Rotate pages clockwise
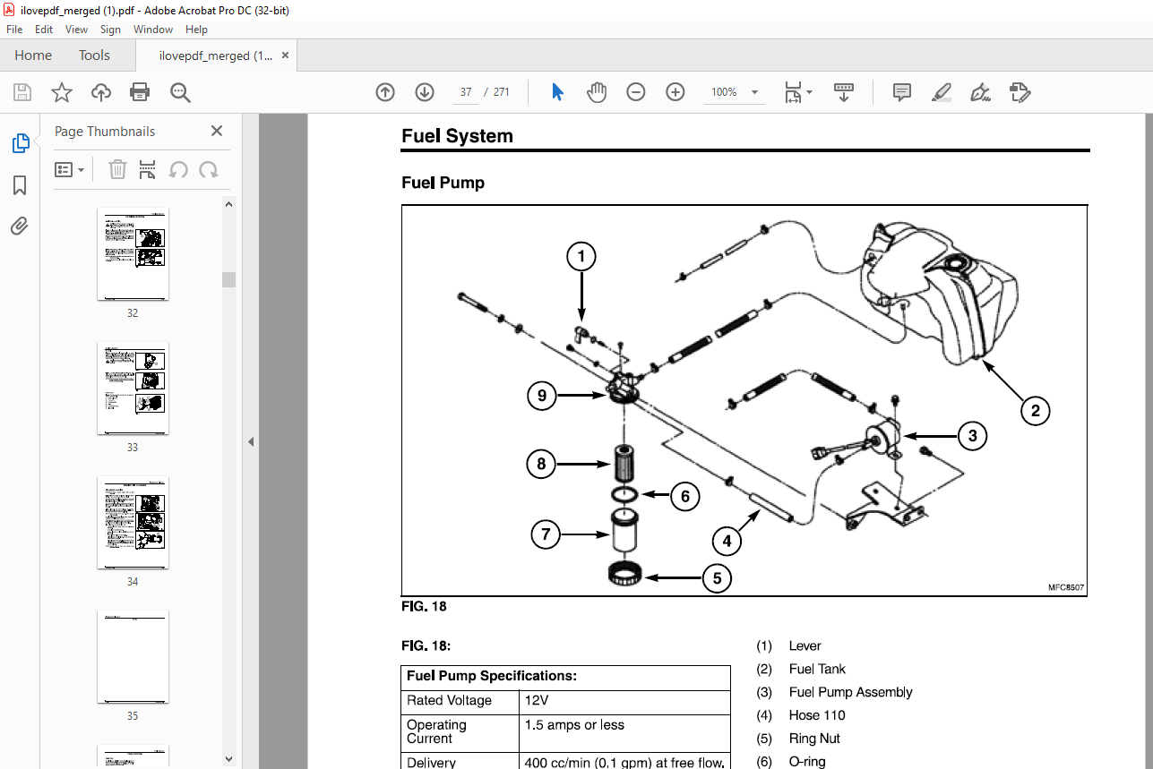Screen dimensions: 1153x769 coord(209,169)
